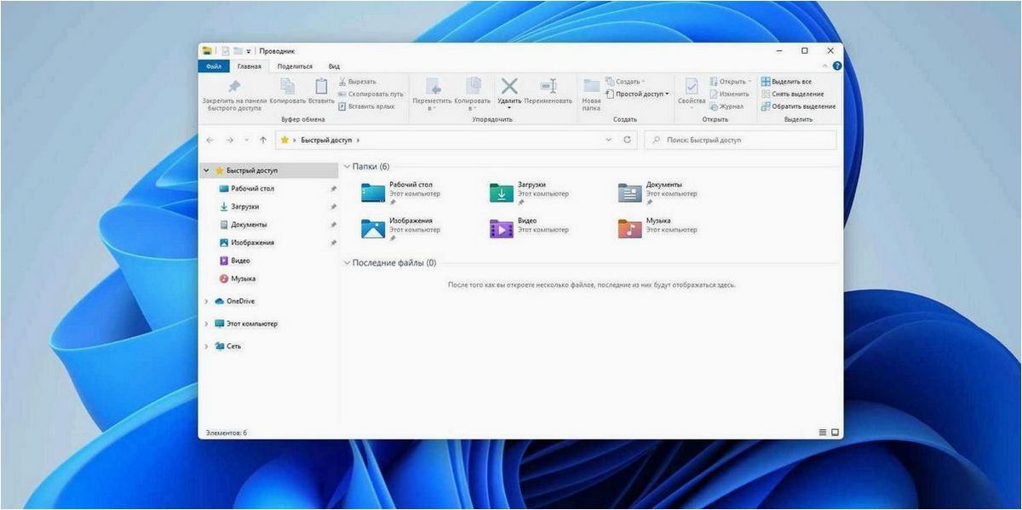The width and height of the screenshot is (1022, 510).
Task: Open the Файл tab
Action: (214, 66)
